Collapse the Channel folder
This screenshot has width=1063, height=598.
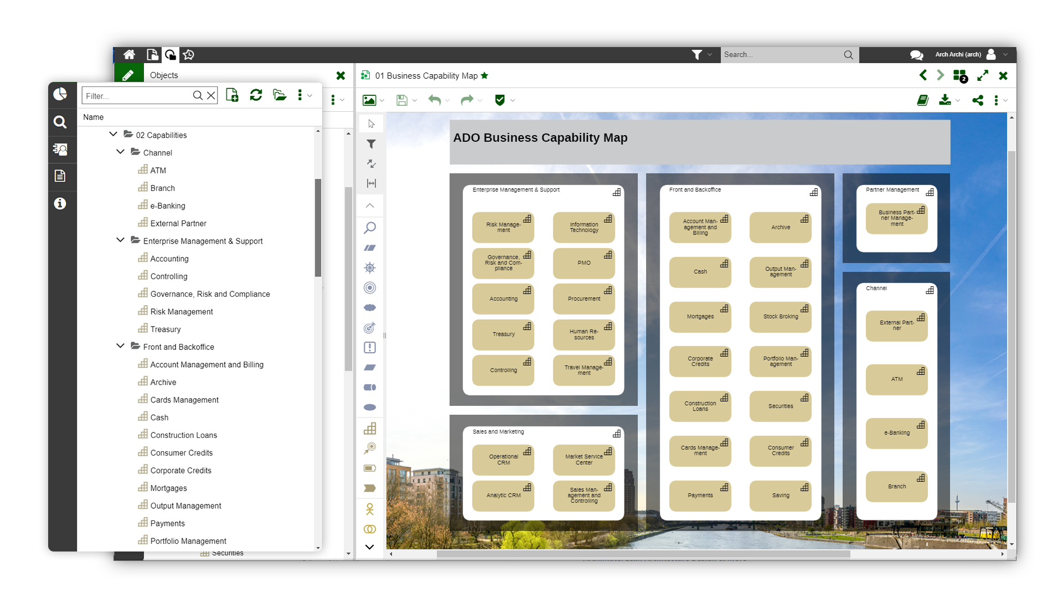pos(120,152)
